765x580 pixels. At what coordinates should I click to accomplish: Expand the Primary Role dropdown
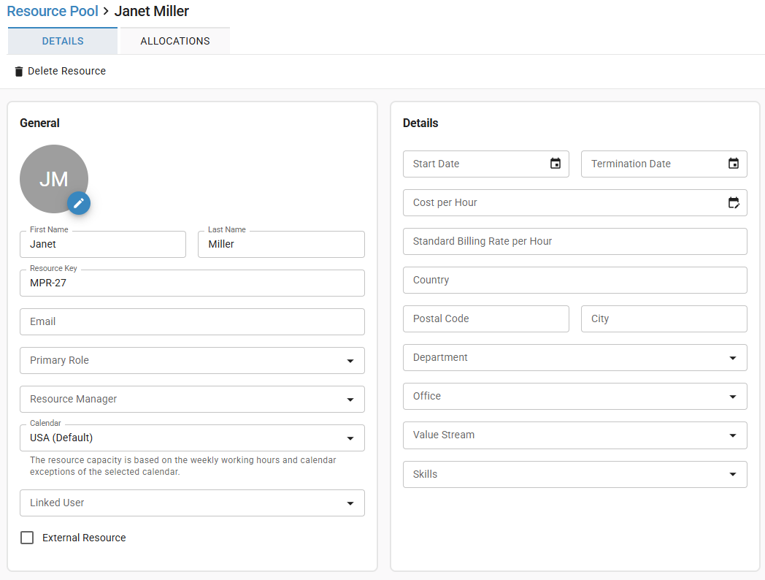[192, 360]
